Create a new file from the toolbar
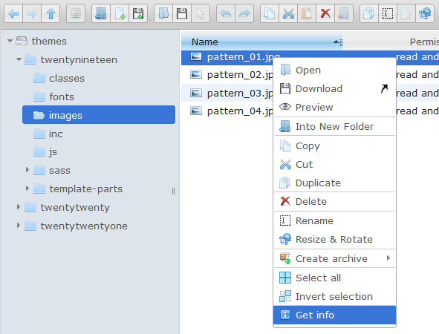Image resolution: width=439 pixels, height=334 pixels. [120, 13]
